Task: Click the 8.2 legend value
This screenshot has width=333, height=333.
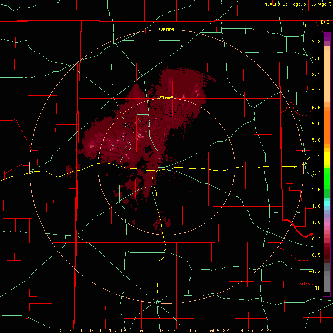Action: pyautogui.click(x=316, y=74)
